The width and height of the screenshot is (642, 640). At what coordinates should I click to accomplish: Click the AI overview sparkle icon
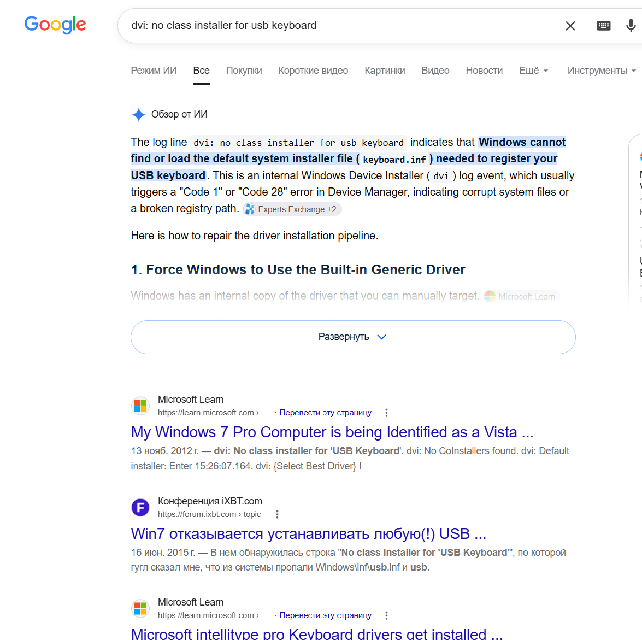(139, 115)
